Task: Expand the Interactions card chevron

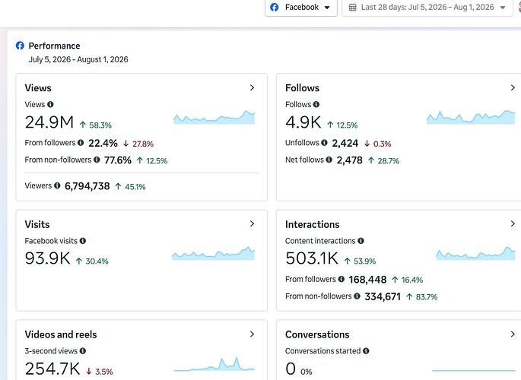Action: click(x=513, y=223)
